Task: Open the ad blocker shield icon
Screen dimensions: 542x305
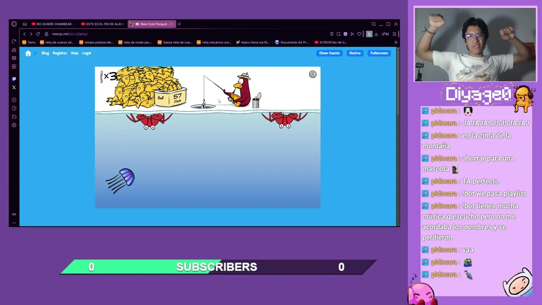Action: pyautogui.click(x=345, y=34)
